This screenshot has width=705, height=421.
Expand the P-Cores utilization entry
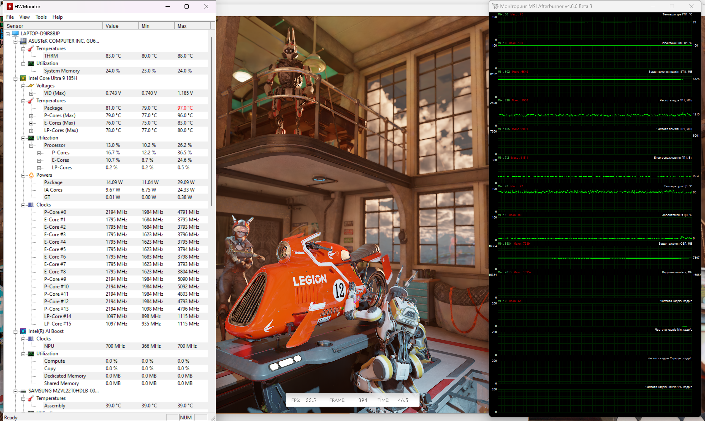click(39, 153)
